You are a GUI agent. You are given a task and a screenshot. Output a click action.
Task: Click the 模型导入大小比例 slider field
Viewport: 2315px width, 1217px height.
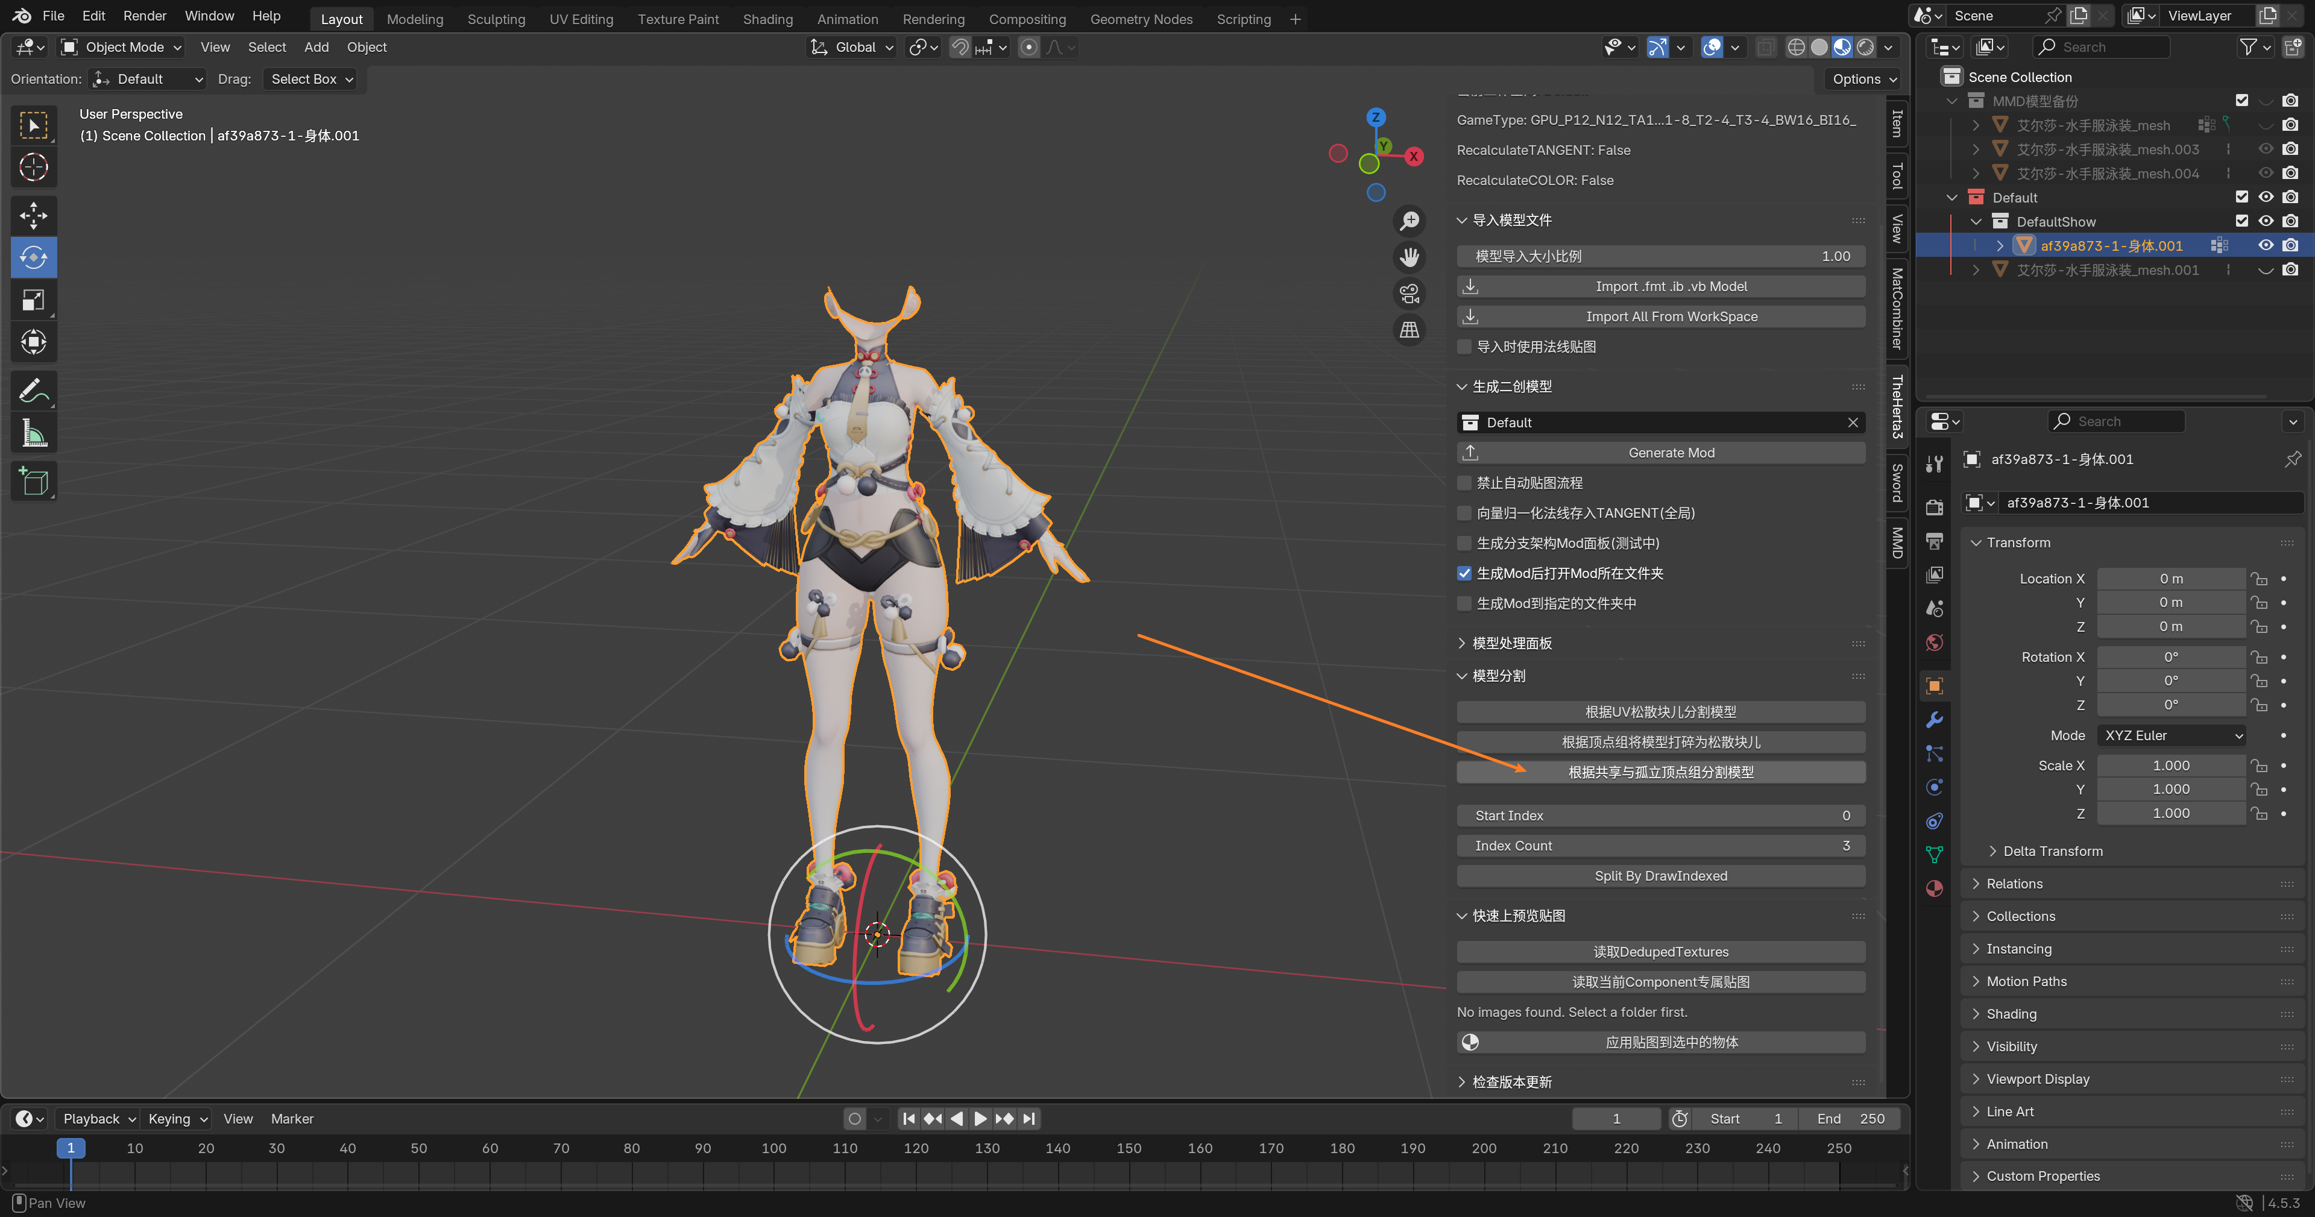[x=1660, y=256]
